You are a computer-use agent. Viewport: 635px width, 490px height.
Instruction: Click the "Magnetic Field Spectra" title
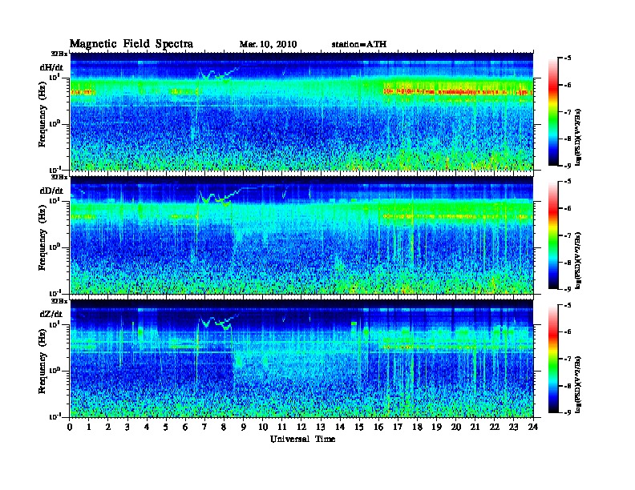pyautogui.click(x=131, y=44)
